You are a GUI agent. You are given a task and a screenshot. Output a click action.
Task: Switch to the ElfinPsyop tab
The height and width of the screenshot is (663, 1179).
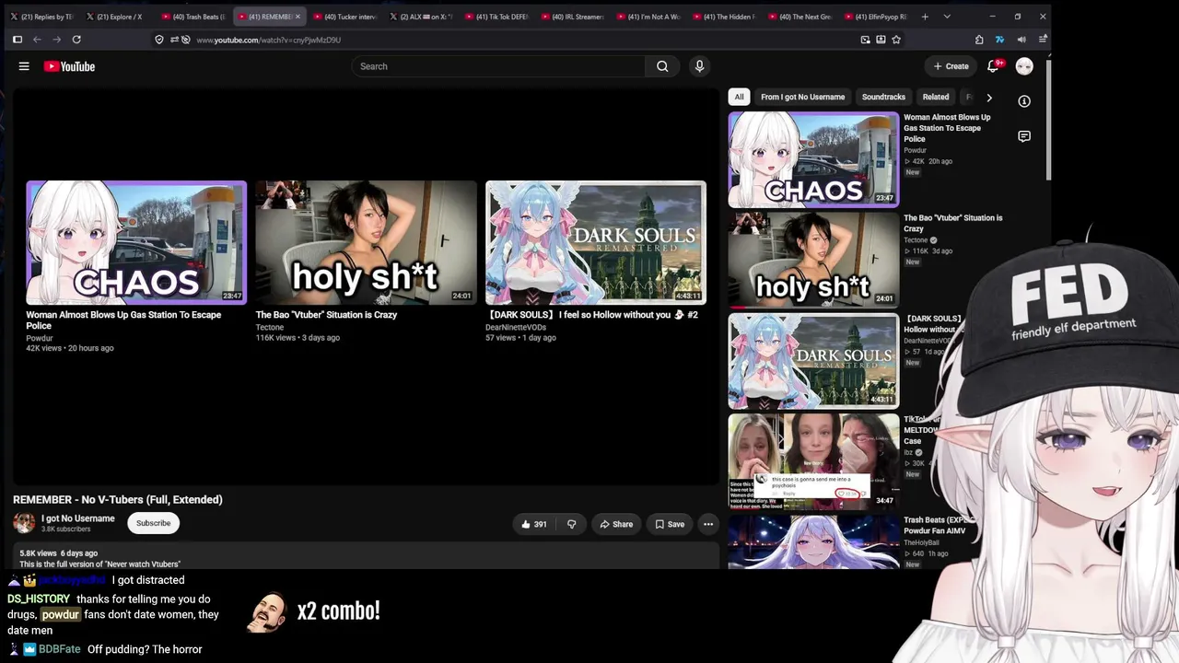coord(873,17)
